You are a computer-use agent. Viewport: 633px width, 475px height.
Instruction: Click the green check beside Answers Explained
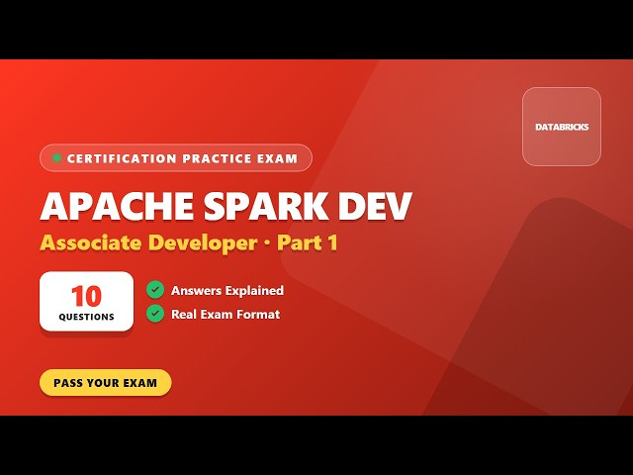click(x=155, y=290)
